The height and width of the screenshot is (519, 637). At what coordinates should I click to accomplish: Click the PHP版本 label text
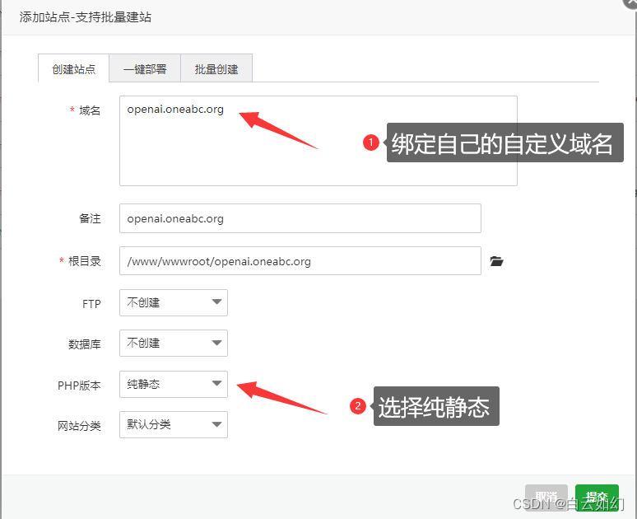pos(79,386)
